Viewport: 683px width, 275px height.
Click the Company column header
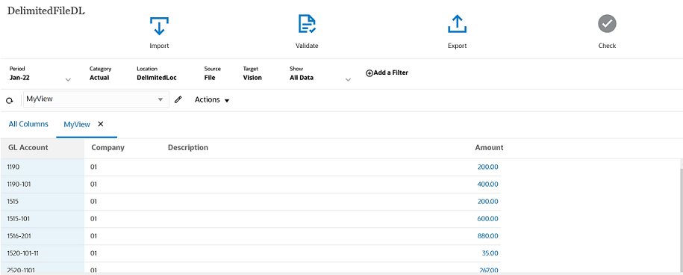(x=107, y=147)
